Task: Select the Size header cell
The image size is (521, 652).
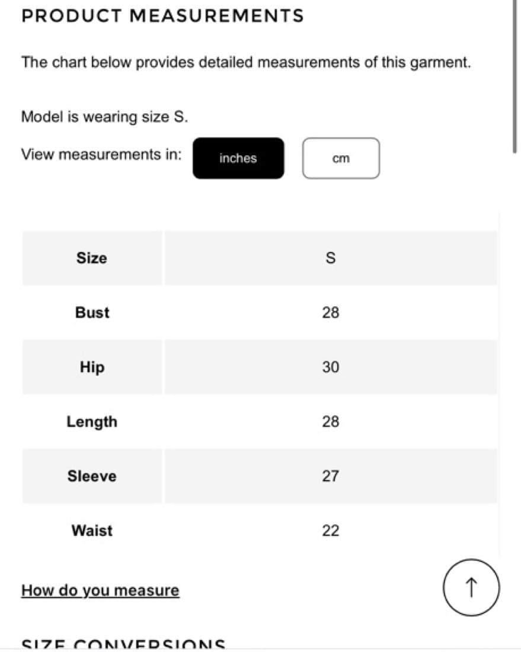Action: [92, 258]
